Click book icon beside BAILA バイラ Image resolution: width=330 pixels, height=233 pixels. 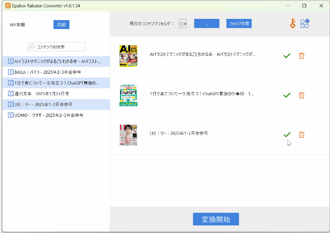[x=11, y=72]
